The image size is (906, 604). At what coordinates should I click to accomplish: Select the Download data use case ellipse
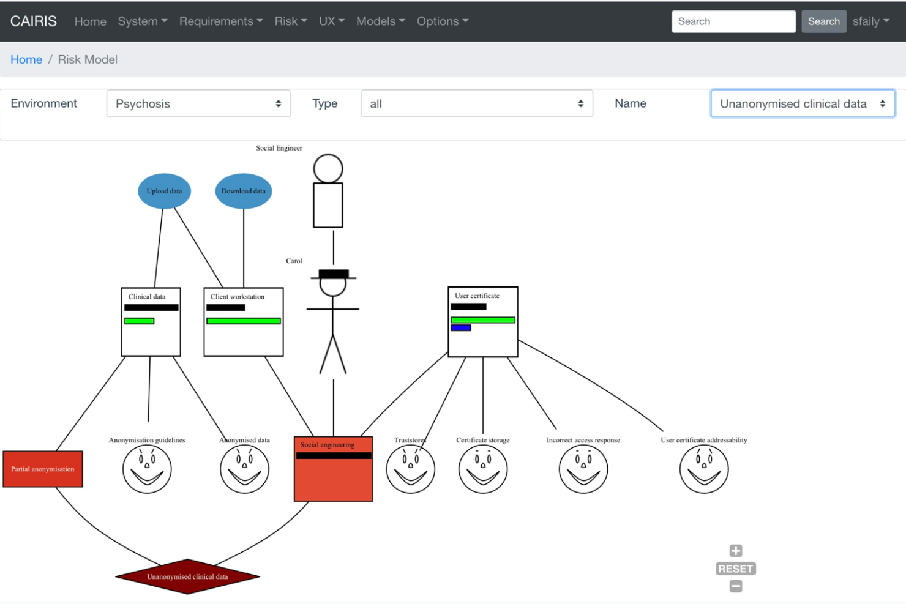(242, 191)
